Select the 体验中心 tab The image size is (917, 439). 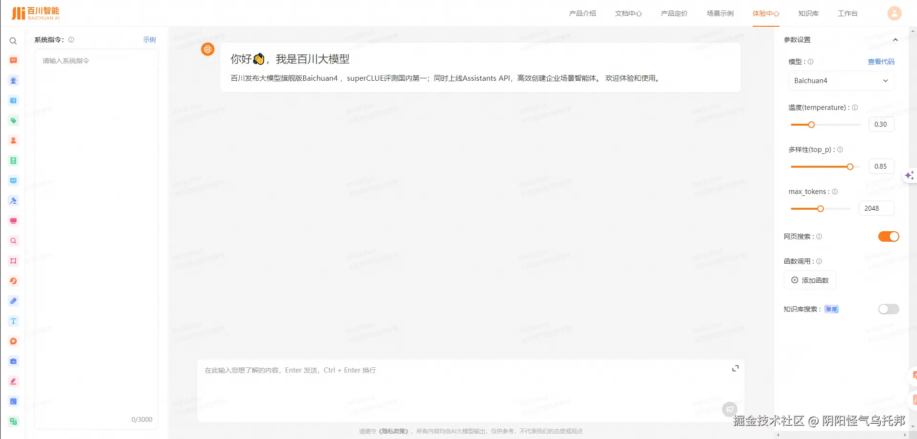click(x=766, y=13)
